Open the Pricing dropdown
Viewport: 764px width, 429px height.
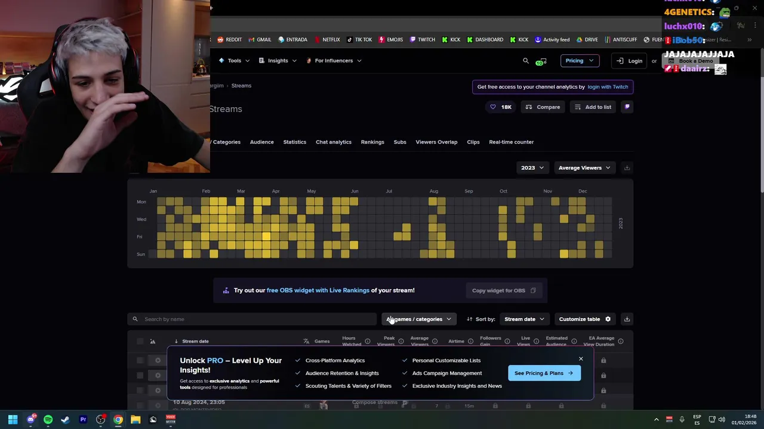(580, 61)
